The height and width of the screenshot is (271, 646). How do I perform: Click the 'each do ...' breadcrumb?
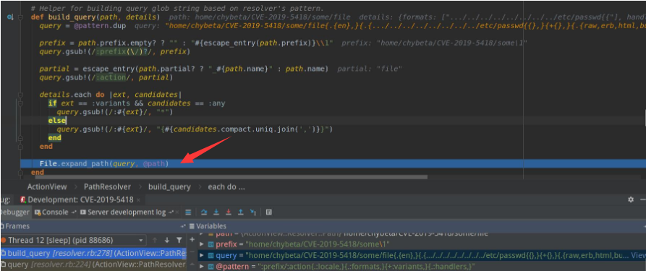226,186
